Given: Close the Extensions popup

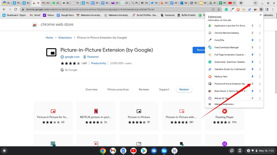Looking at the screenshot, I should pos(261,15).
